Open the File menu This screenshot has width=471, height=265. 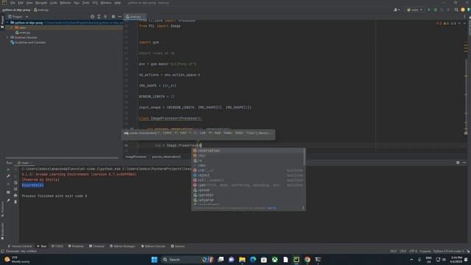point(13,3)
